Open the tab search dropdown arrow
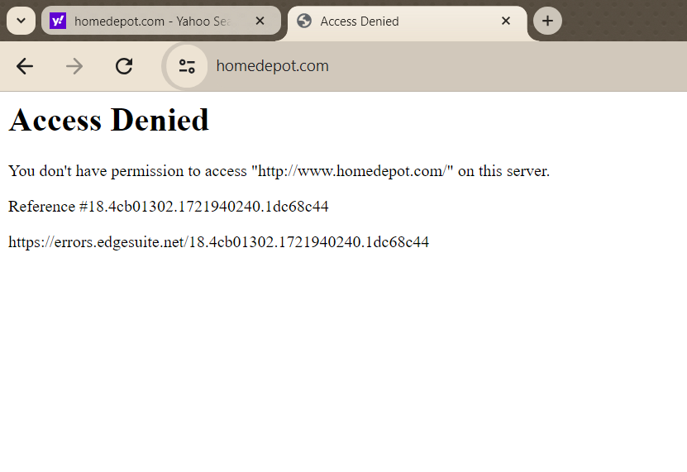 tap(21, 21)
